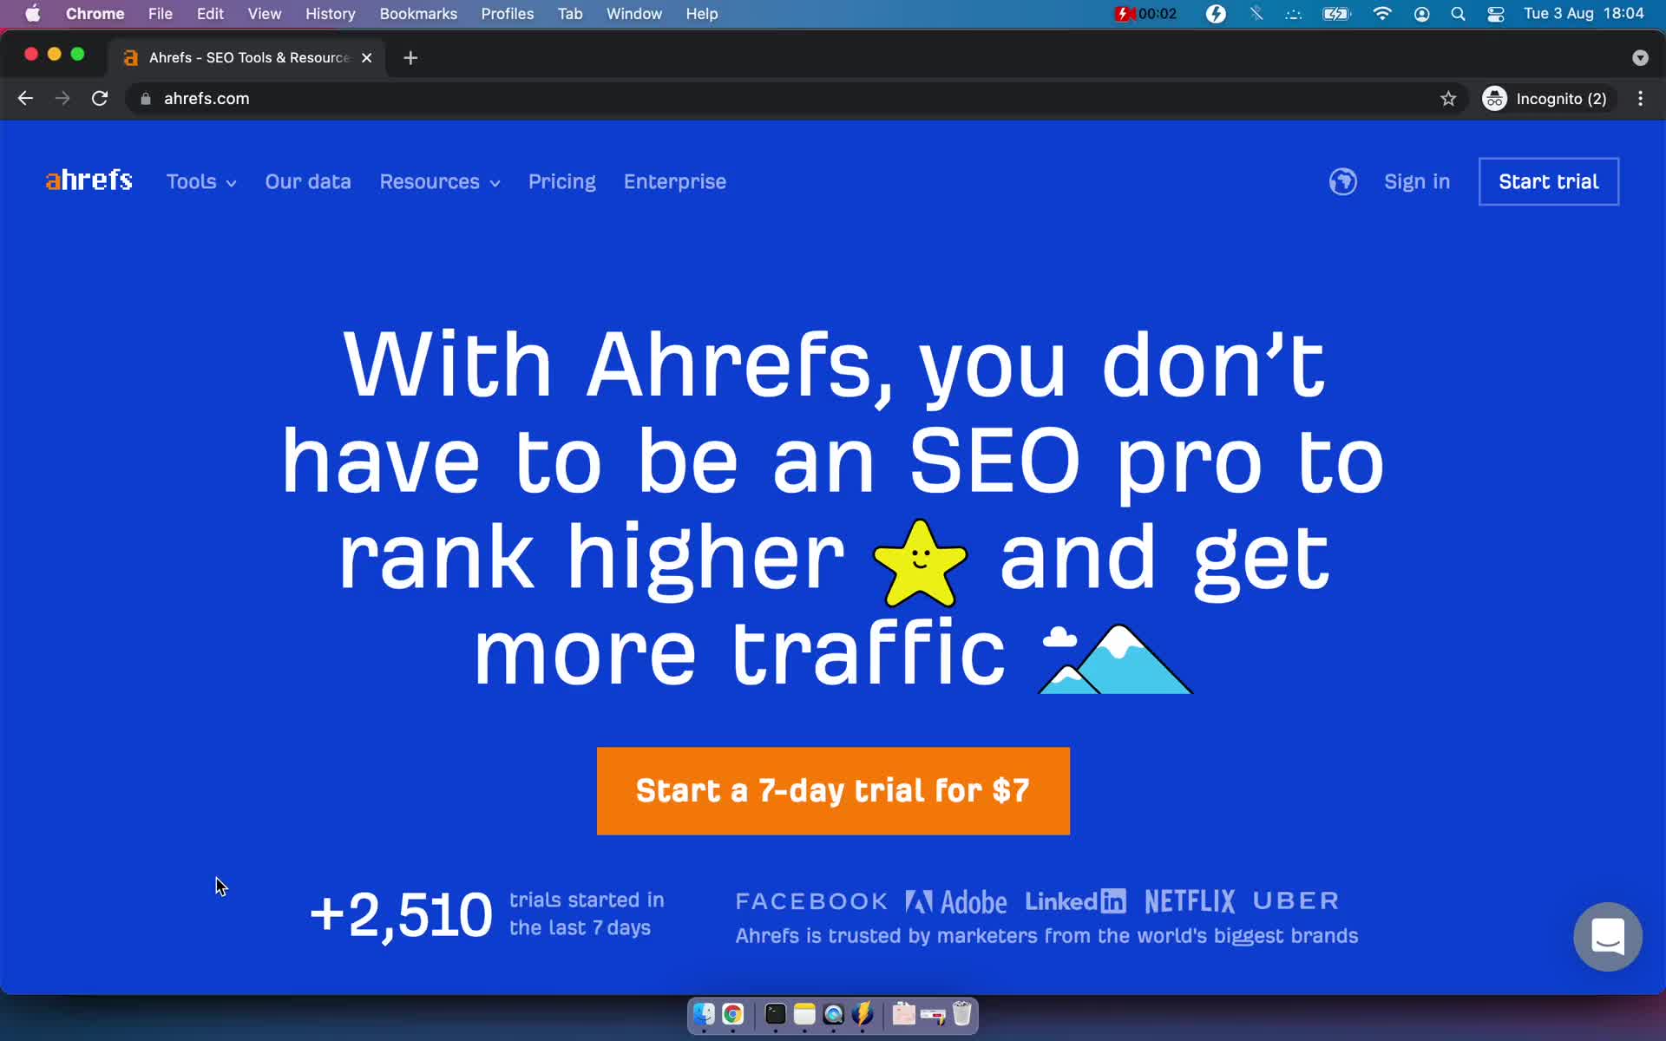Screen dimensions: 1666x1041
Task: Click the Facebook brand logo link
Action: [810, 900]
